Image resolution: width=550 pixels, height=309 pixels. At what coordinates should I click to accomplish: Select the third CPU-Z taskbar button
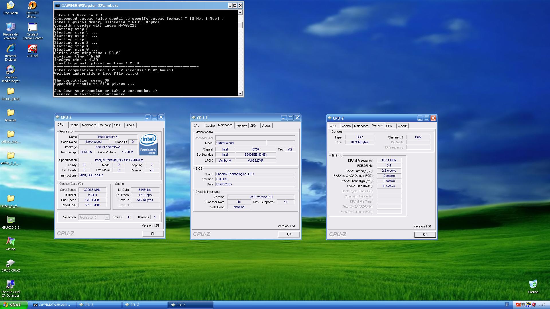click(x=191, y=305)
